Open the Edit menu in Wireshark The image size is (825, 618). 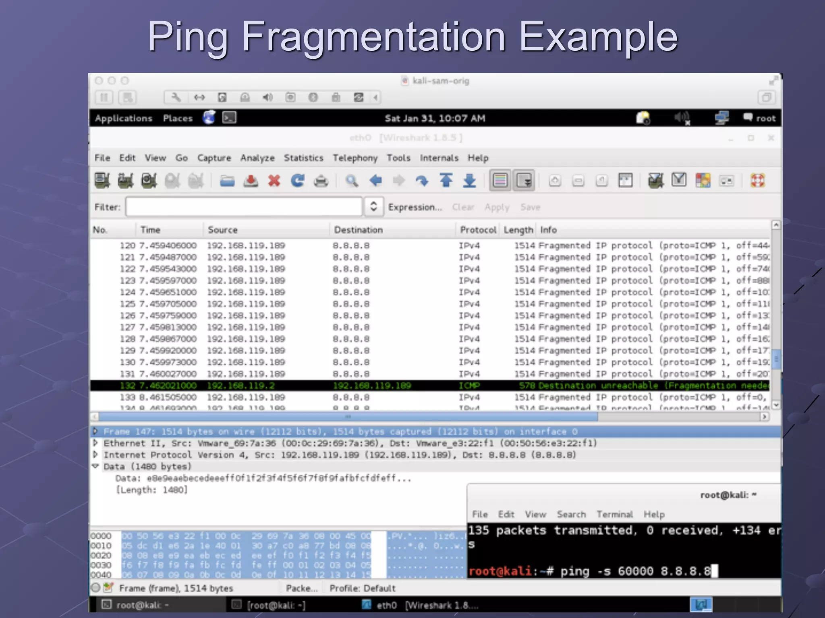[127, 158]
